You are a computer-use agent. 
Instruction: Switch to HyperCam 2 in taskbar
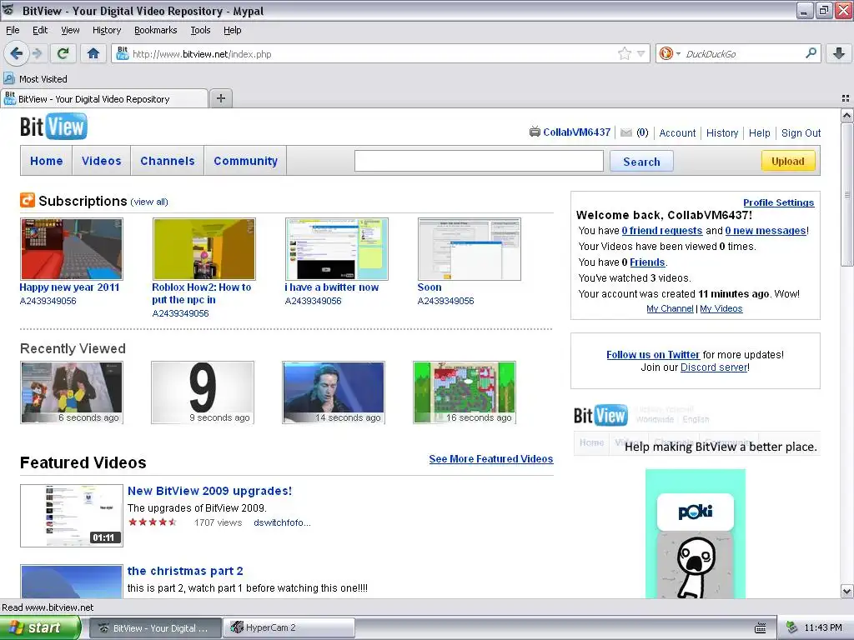coord(289,627)
